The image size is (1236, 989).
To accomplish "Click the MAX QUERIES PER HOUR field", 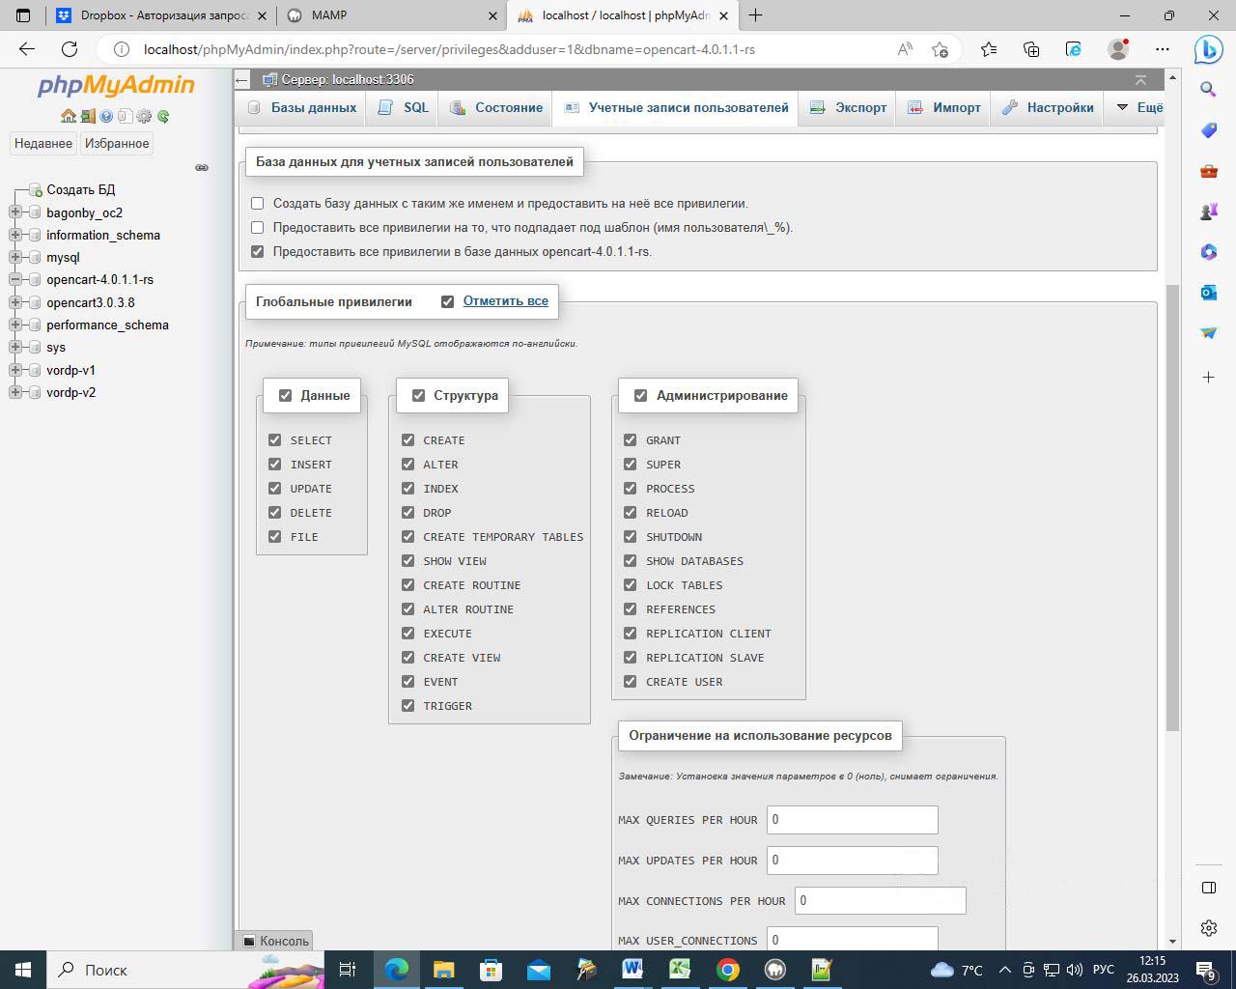I will pos(852,820).
